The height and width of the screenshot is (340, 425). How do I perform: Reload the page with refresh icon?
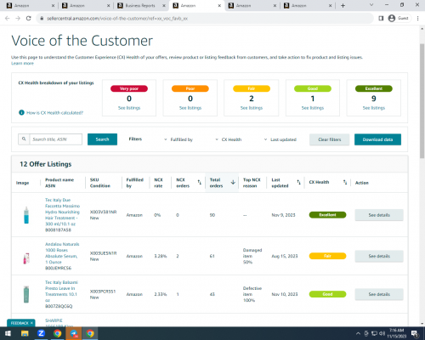click(28, 18)
